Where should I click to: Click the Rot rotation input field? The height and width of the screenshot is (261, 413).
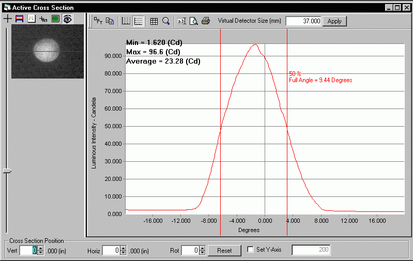click(190, 251)
